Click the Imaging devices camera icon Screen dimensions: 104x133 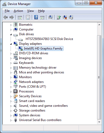point(16,58)
